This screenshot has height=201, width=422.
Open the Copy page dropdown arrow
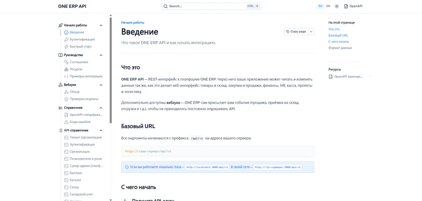click(311, 32)
